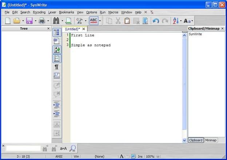This screenshot has height=160, width=227.
Task: Open Find with the binoculars icon
Action: tap(56, 21)
